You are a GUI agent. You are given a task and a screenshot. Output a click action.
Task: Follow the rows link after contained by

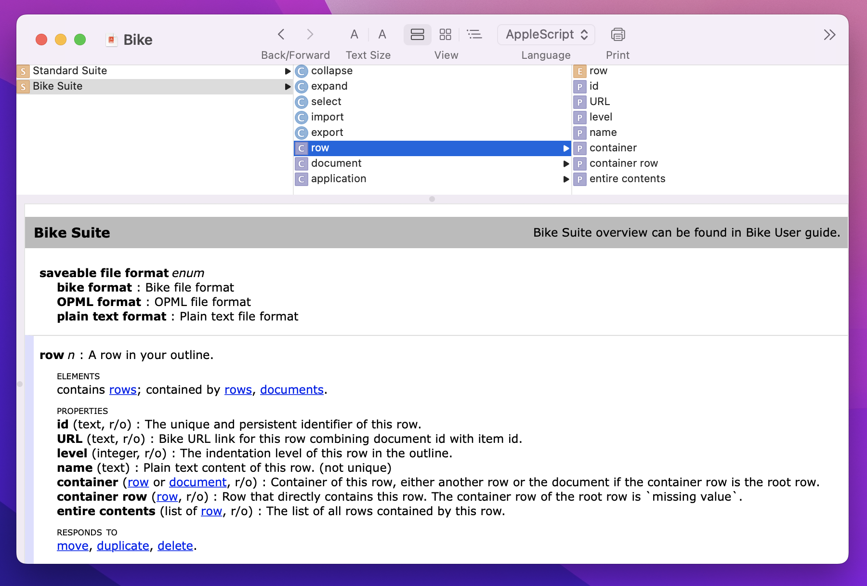click(238, 390)
